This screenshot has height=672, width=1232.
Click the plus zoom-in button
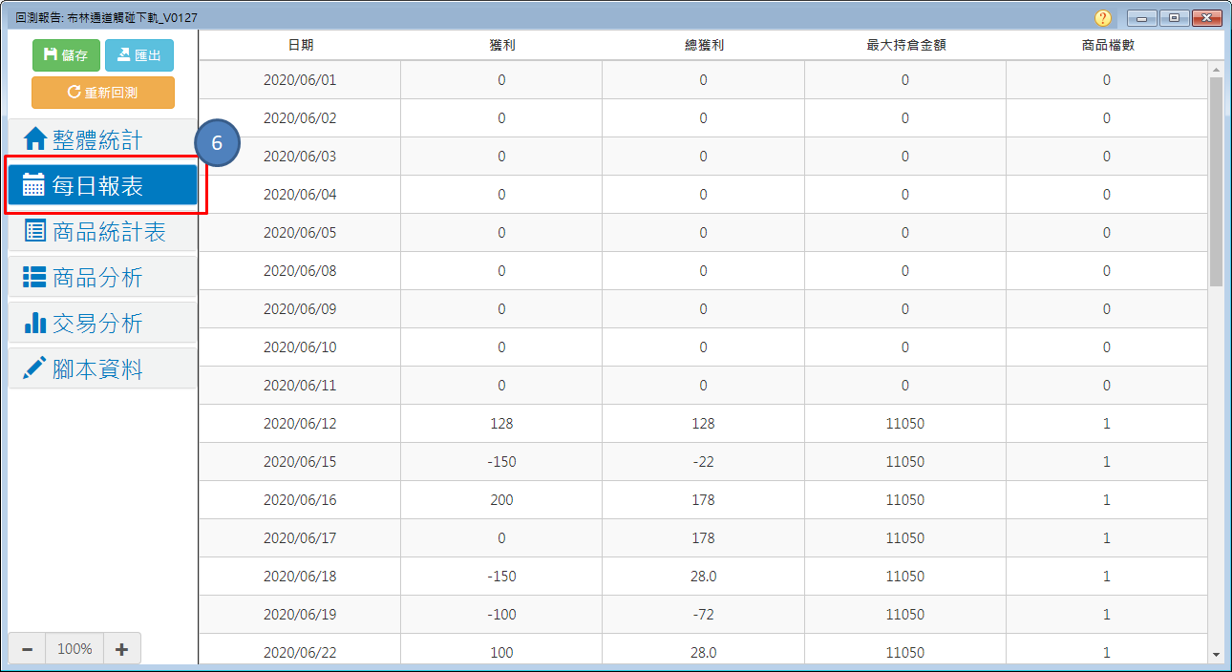point(121,649)
